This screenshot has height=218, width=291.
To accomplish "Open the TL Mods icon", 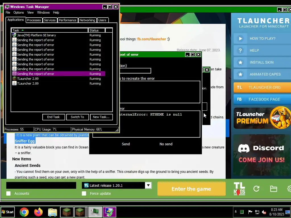I will click(239, 189).
